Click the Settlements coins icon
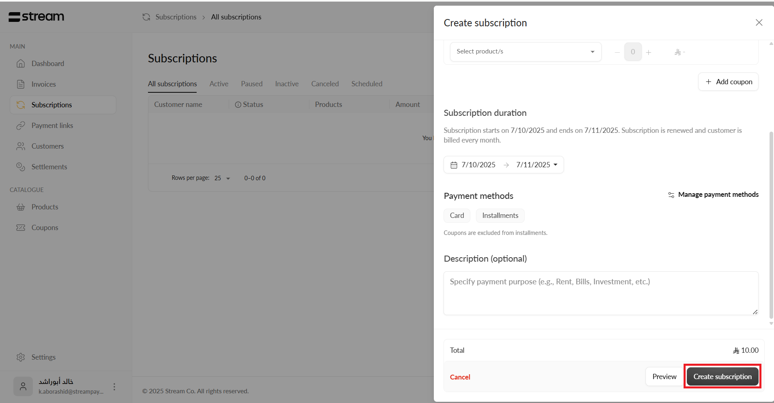The image size is (774, 403). coord(21,167)
